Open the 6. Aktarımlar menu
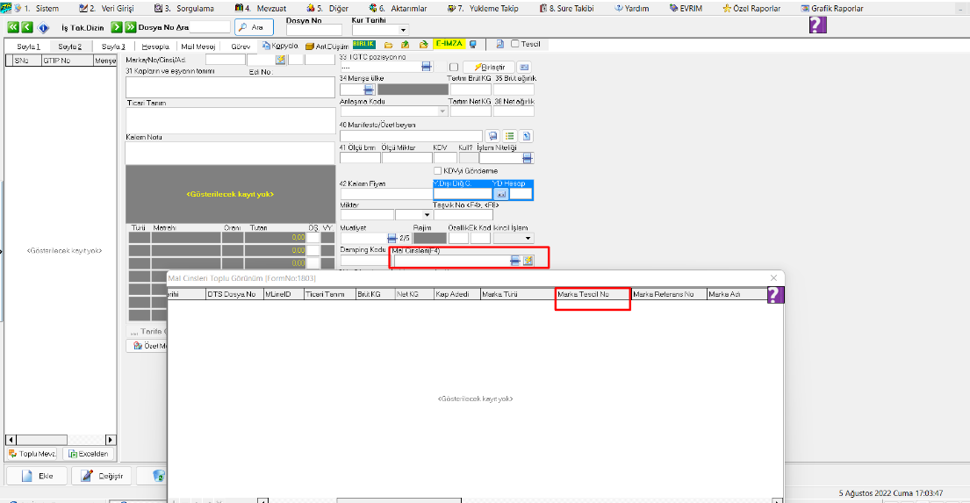This screenshot has width=970, height=503. coord(398,9)
